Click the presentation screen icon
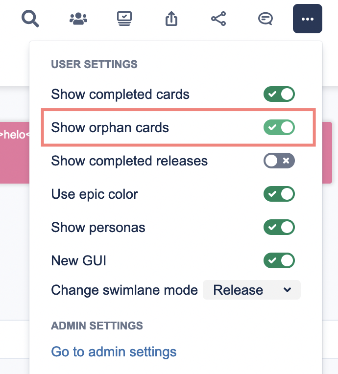The image size is (338, 374). click(x=124, y=19)
